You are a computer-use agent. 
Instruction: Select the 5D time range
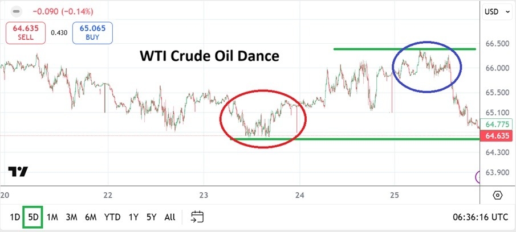tap(33, 217)
